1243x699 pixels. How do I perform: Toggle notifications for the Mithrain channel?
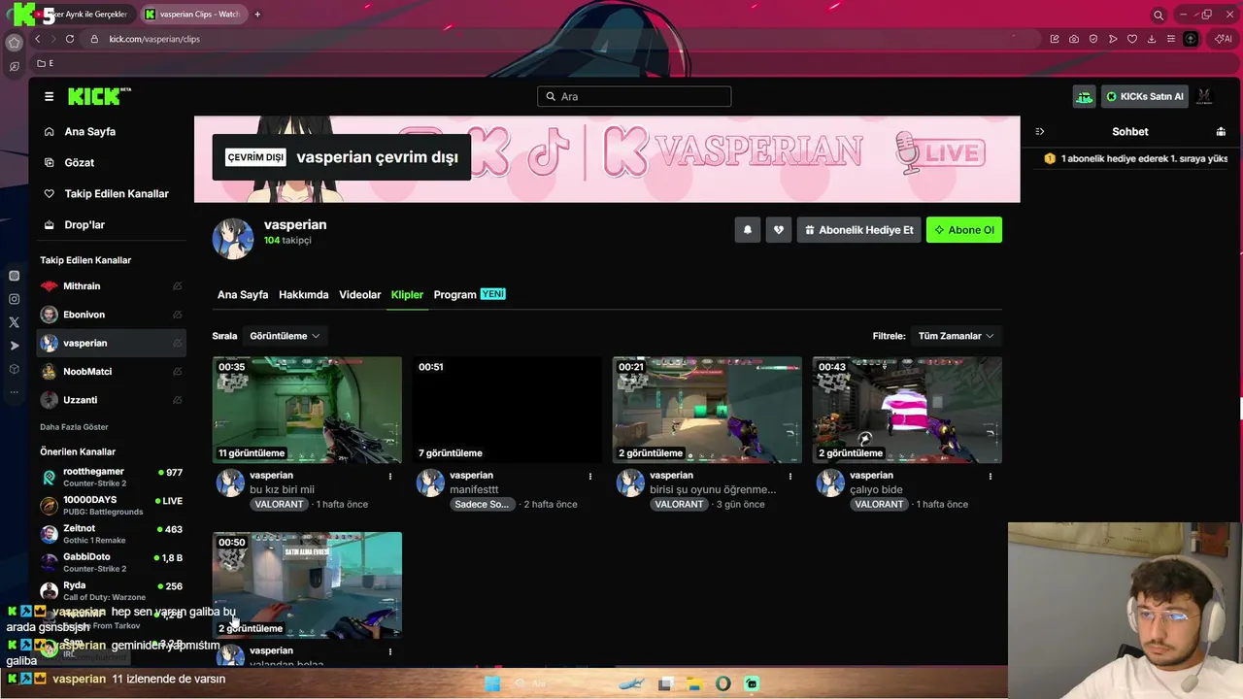pyautogui.click(x=177, y=286)
